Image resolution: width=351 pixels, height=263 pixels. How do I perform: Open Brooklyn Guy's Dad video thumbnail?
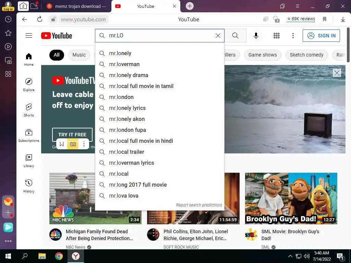(291, 198)
